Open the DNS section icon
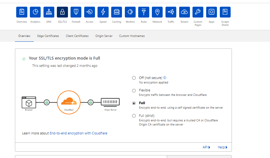270x158 pixels. coord(49,12)
